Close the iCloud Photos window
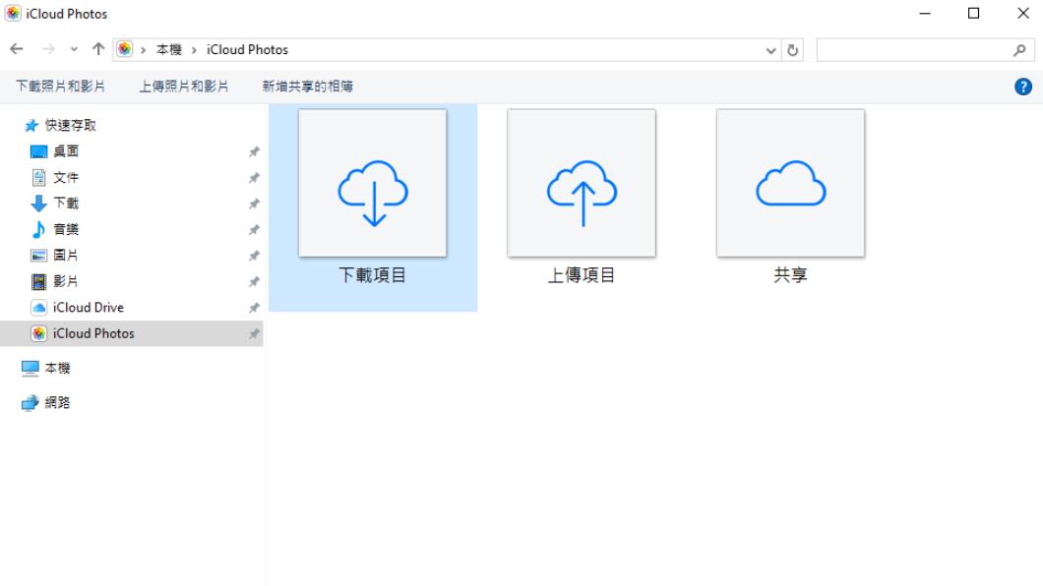 point(1023,14)
